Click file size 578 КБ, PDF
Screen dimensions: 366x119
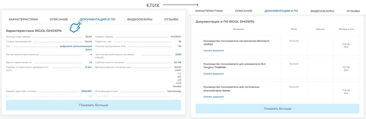click(346, 45)
